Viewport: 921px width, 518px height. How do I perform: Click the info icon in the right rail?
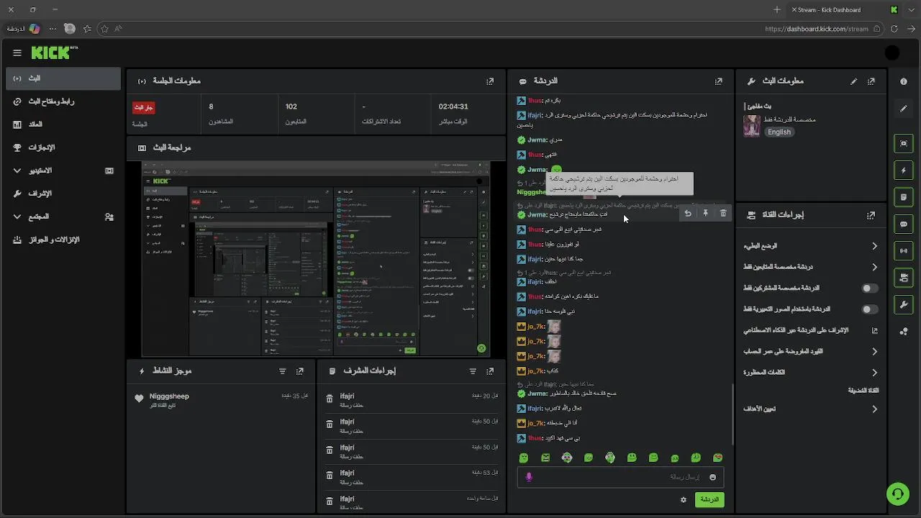tap(904, 81)
